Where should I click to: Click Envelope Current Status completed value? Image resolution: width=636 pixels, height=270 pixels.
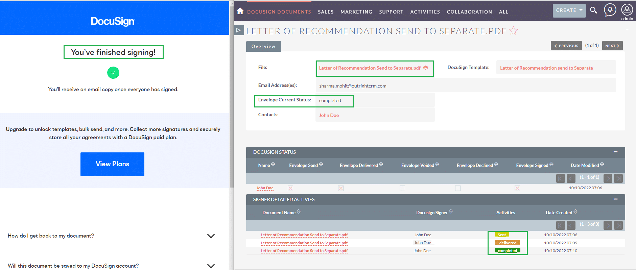[330, 100]
